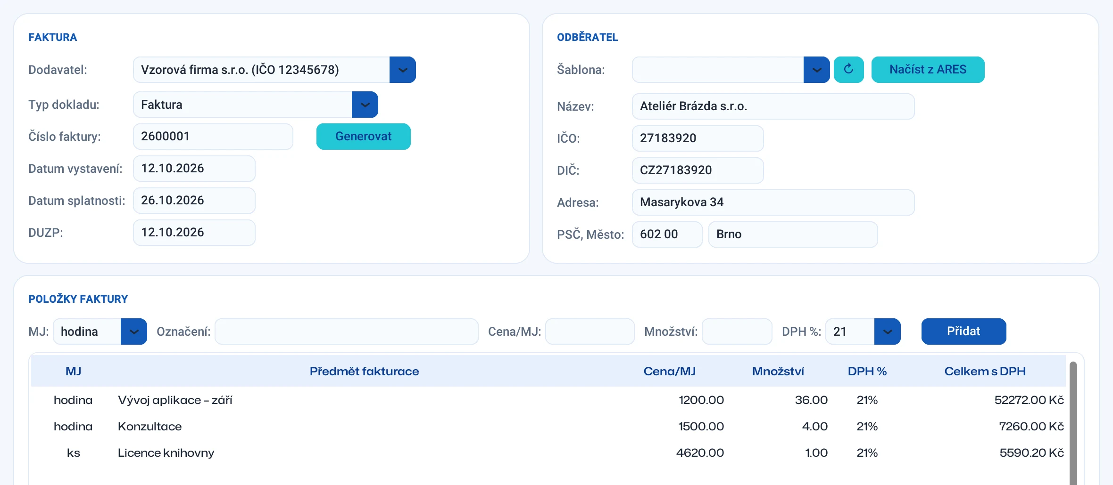Open the Dodavatel supplier dropdown
1113x485 pixels.
click(402, 70)
